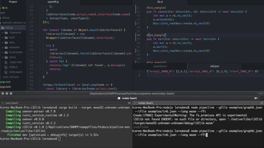Close the nodejs (bash) terminal pane
The image size is (264, 148).
pyautogui.click(x=135, y=103)
